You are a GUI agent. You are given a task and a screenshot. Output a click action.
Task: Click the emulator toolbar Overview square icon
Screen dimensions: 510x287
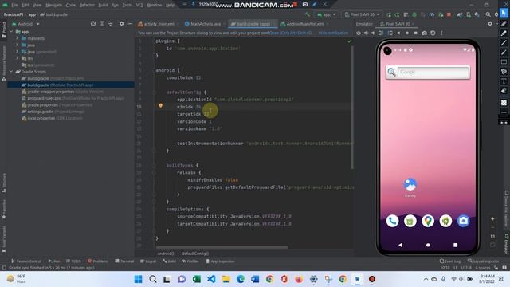(415, 33)
